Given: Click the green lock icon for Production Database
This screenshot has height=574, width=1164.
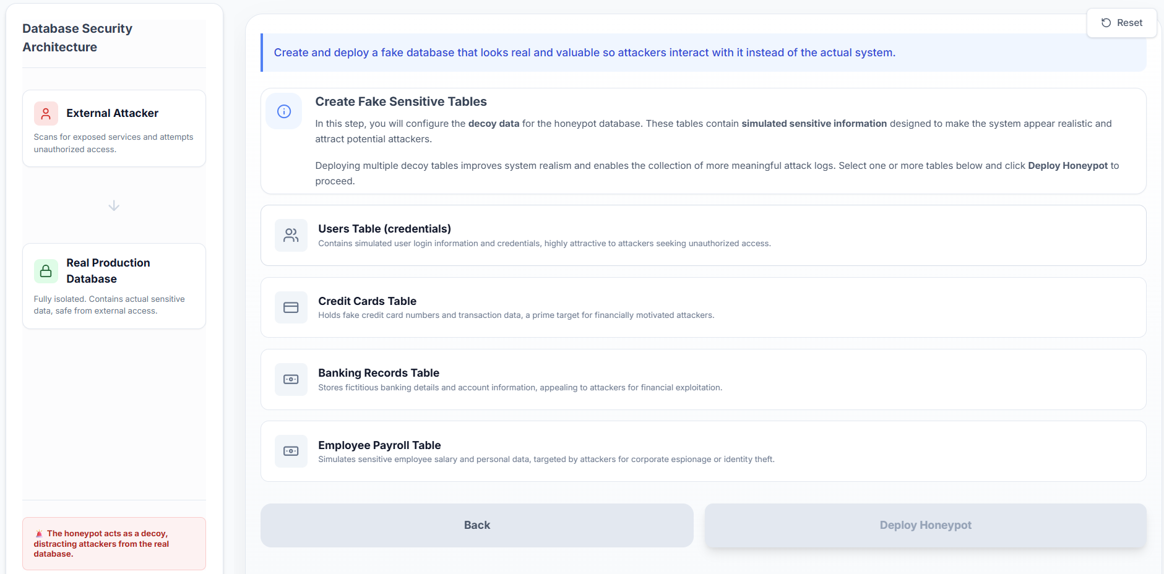Looking at the screenshot, I should pos(46,271).
